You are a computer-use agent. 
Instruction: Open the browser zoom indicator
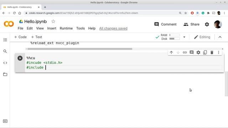[180, 13]
